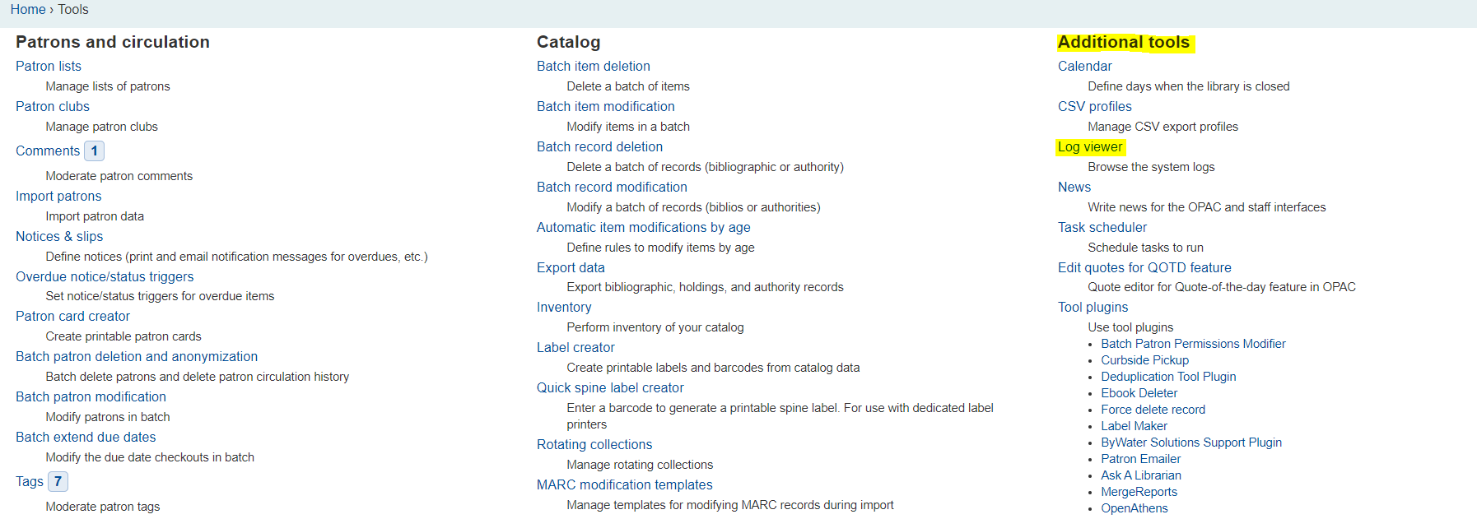Open the Task scheduler
This screenshot has width=1477, height=519.
click(1102, 227)
